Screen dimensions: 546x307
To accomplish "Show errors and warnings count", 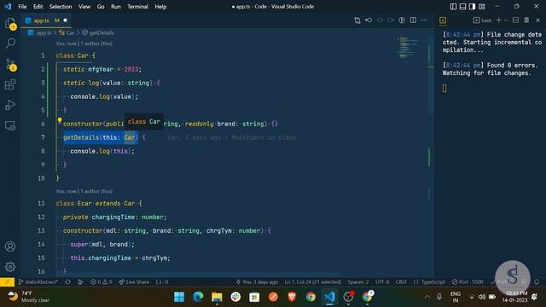I will pos(102,282).
